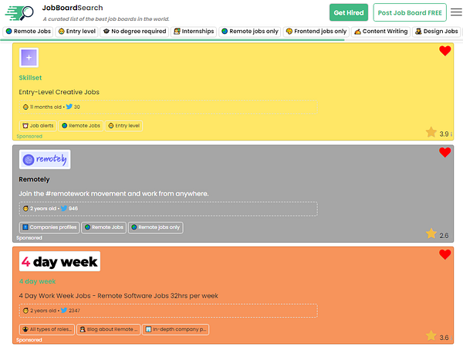Open the Skillset purple plus logo
Viewport: 463px width, 347px height.
pos(29,58)
